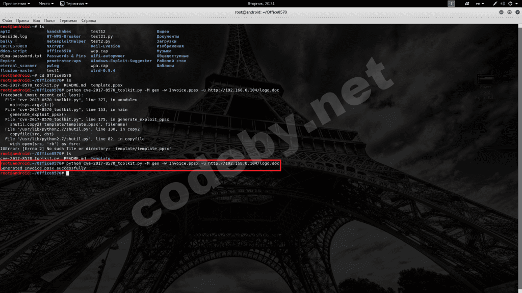Click the text xlrd-0.9.4

point(103,71)
